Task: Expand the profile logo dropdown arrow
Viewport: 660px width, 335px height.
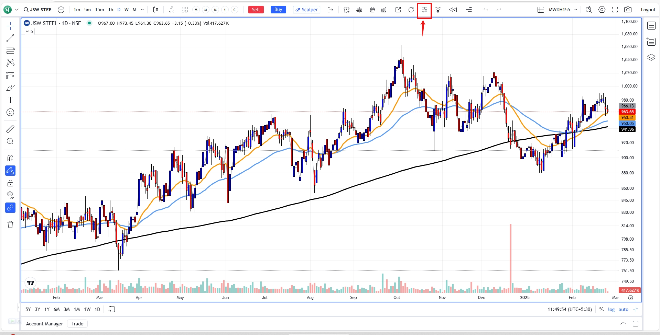Action: pyautogui.click(x=17, y=10)
